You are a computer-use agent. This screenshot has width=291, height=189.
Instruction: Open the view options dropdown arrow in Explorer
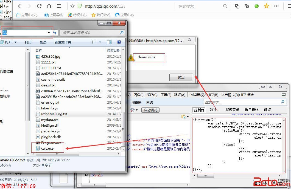pyautogui.click(x=100, y=42)
